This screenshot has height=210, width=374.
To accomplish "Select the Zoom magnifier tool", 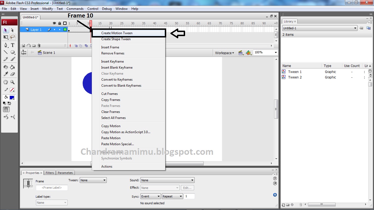I will pyautogui.click(x=13, y=82).
